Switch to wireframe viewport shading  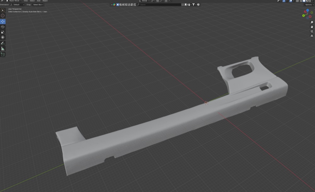(x=301, y=1)
